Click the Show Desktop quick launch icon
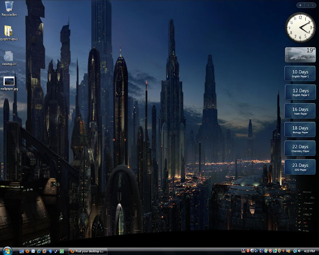Image resolution: width=319 pixels, height=255 pixels. pyautogui.click(x=22, y=251)
